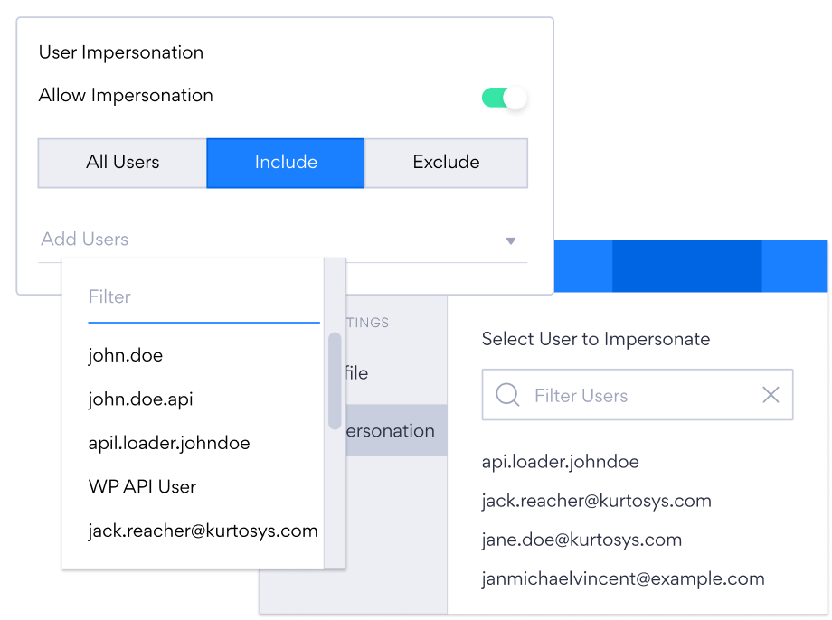This screenshot has width=832, height=620.
Task: Choose john.doe.api from the dropdown list
Action: point(140,399)
